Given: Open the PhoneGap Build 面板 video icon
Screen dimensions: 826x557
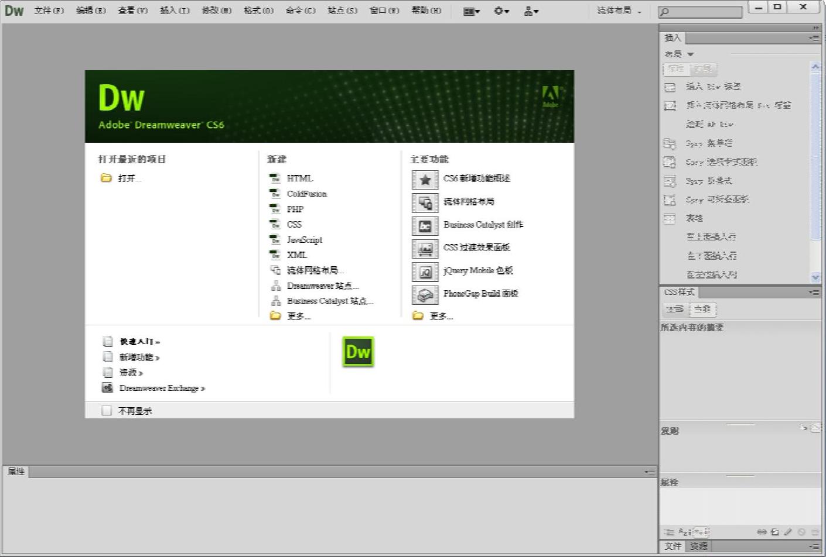Looking at the screenshot, I should pyautogui.click(x=425, y=295).
